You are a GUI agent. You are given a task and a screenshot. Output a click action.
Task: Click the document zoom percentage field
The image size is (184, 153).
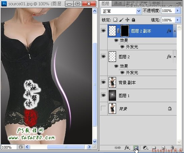[x=9, y=147]
